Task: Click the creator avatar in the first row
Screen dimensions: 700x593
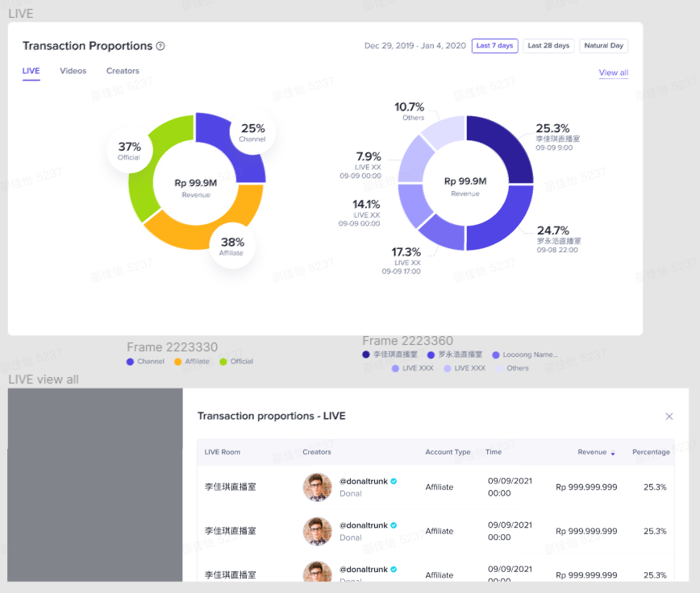Action: 317,487
